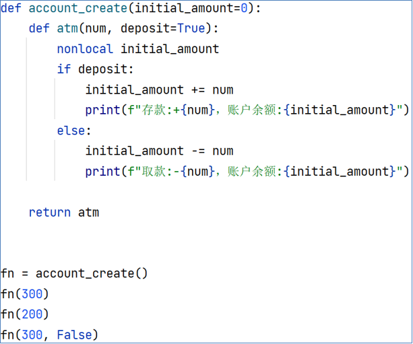Click 'initial_amount -= num' statement
Viewport: 413px width, 344px height.
click(x=160, y=151)
